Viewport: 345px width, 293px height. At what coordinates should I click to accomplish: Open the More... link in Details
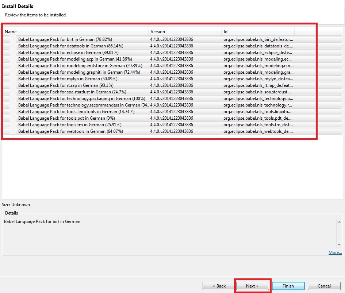[335, 252]
